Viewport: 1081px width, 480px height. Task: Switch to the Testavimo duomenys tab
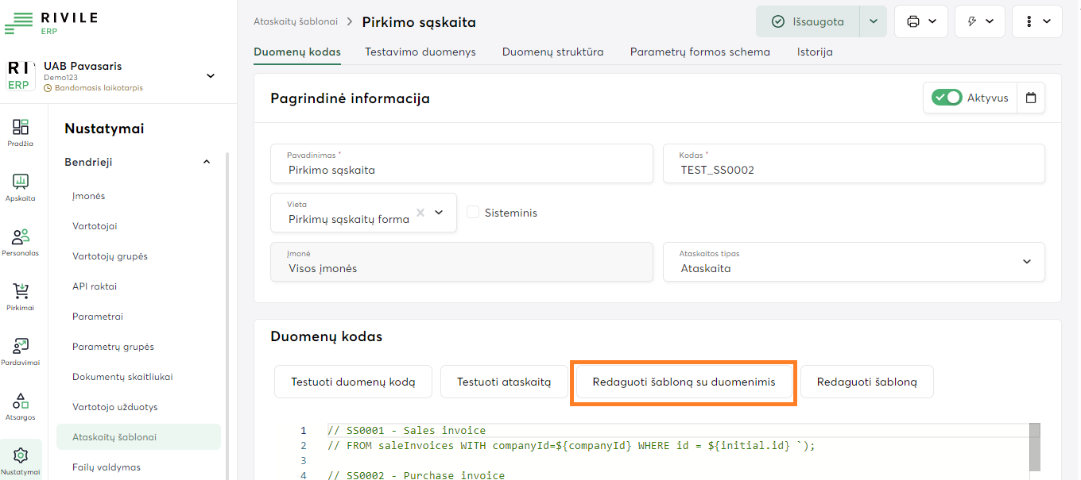pos(420,52)
